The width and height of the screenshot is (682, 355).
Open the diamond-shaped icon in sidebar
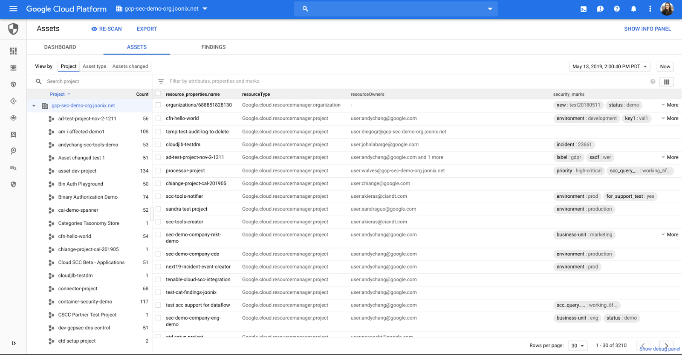click(13, 101)
